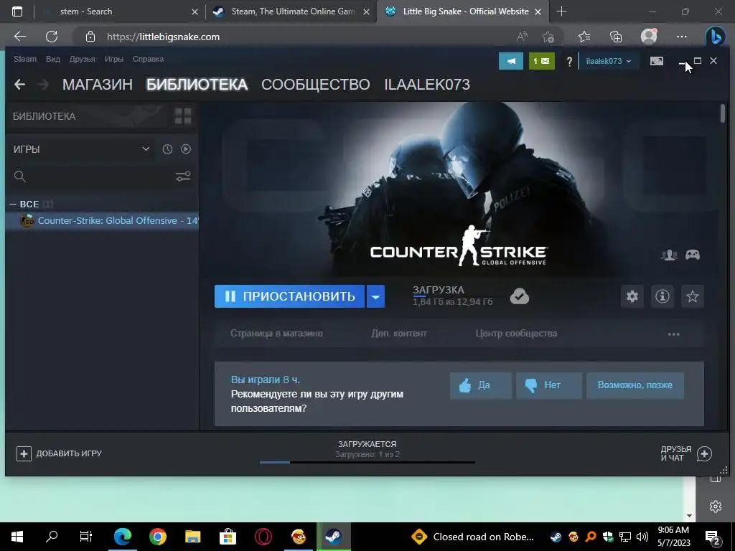This screenshot has height=551, width=735.
Task: Open the Steam icon in the taskbar
Action: point(333,537)
